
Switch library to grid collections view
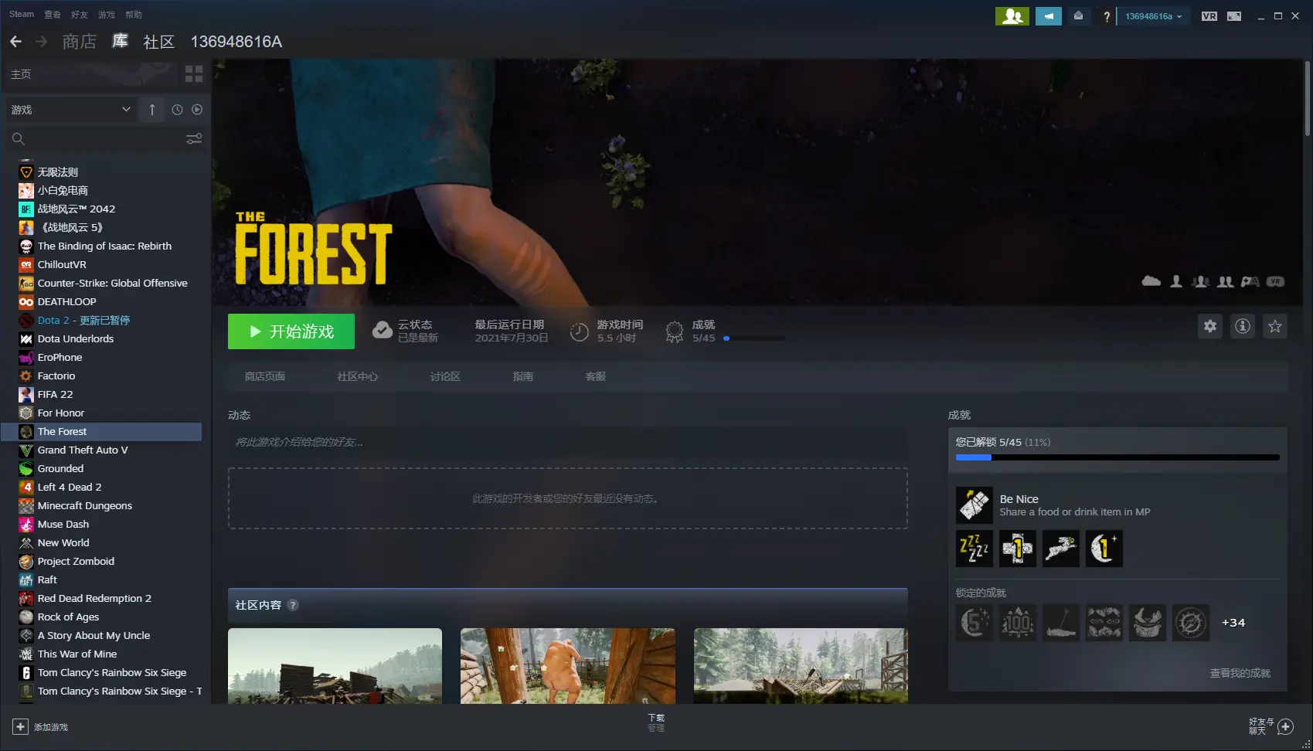click(x=194, y=74)
